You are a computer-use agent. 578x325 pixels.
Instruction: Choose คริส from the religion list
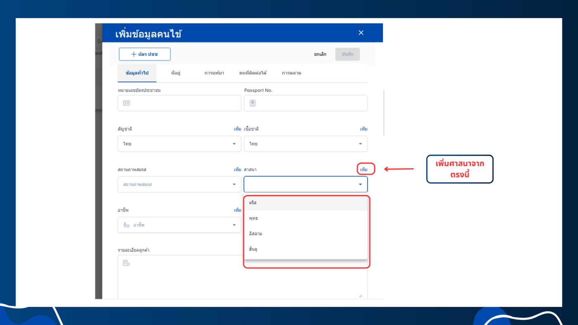(x=306, y=203)
